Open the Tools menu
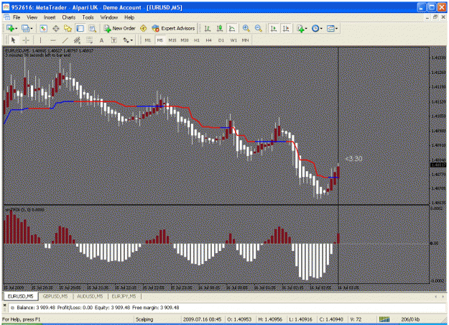The height and width of the screenshot is (325, 449). (88, 17)
